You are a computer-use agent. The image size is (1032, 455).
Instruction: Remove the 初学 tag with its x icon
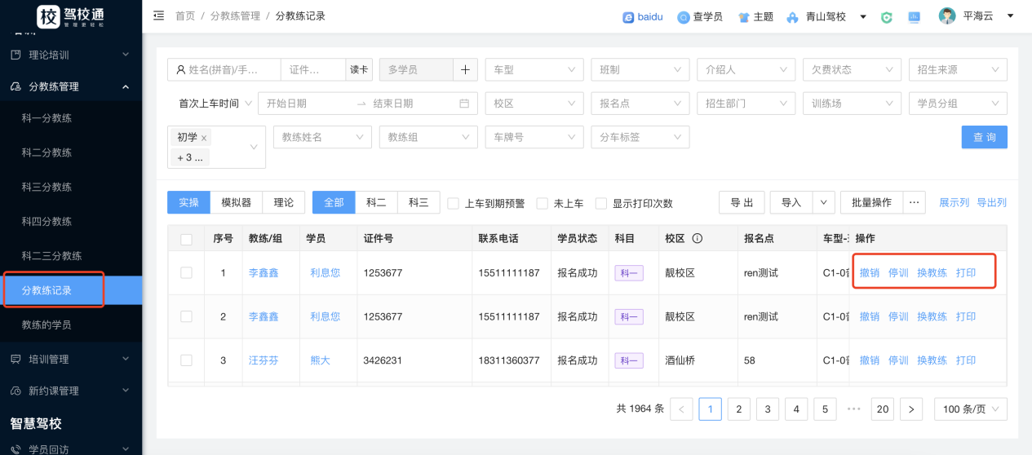[x=204, y=138]
